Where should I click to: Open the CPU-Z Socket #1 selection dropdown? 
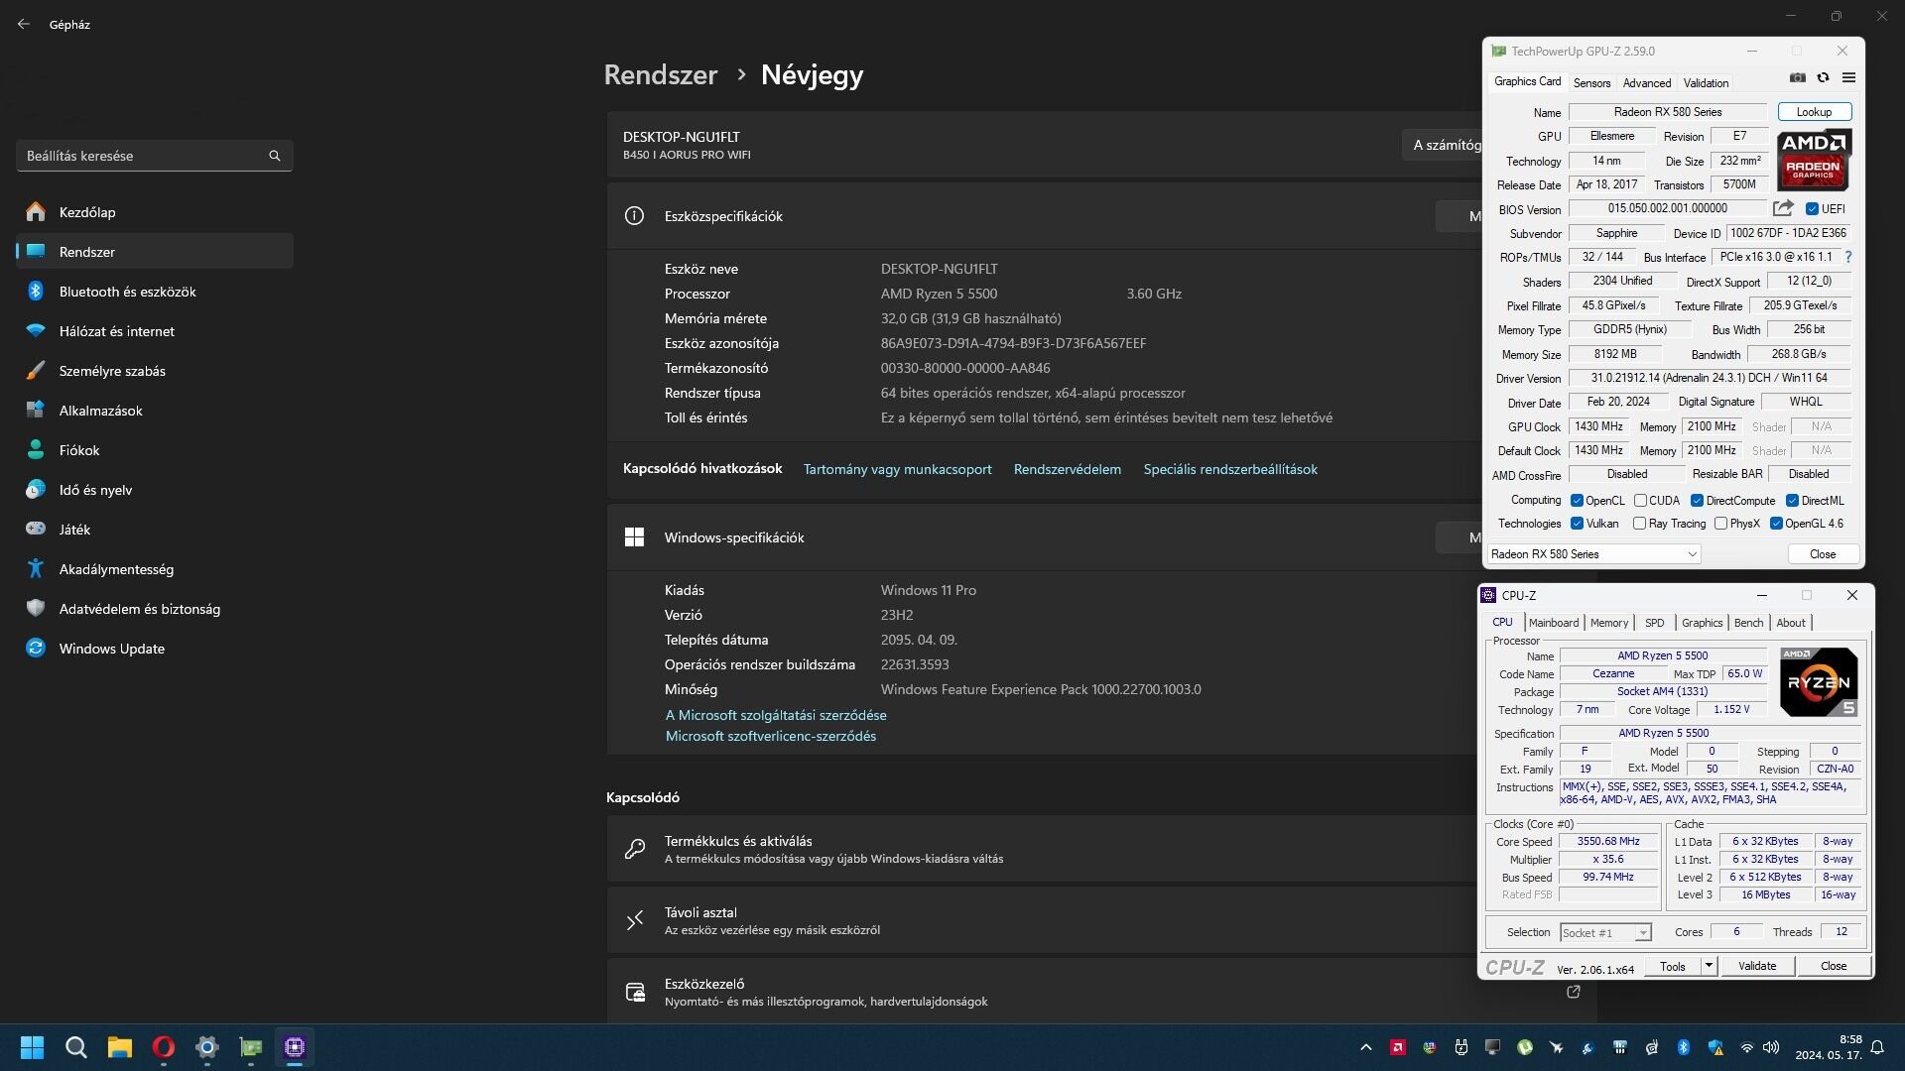(1605, 932)
